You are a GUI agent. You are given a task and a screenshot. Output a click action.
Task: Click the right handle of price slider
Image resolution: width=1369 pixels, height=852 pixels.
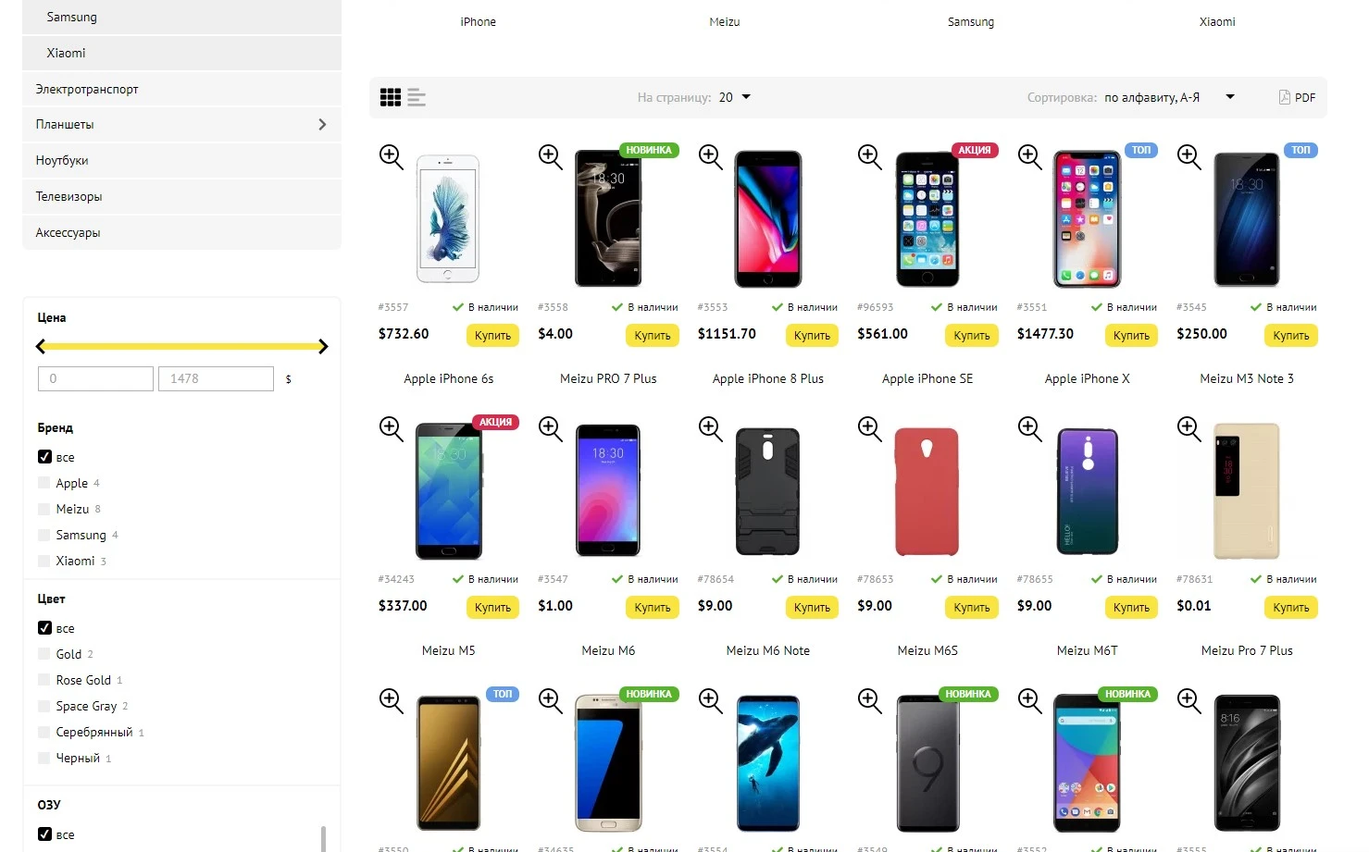(323, 347)
